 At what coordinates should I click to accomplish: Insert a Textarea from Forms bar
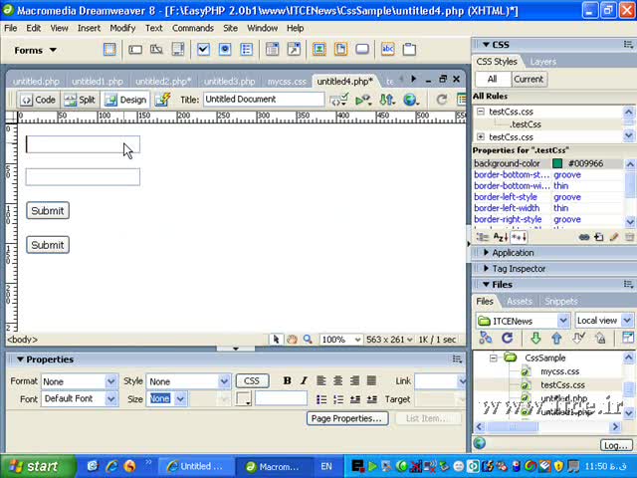(178, 50)
